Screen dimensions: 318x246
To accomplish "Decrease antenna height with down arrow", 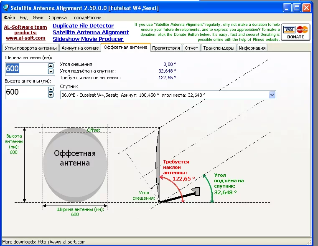I will coord(51,95).
